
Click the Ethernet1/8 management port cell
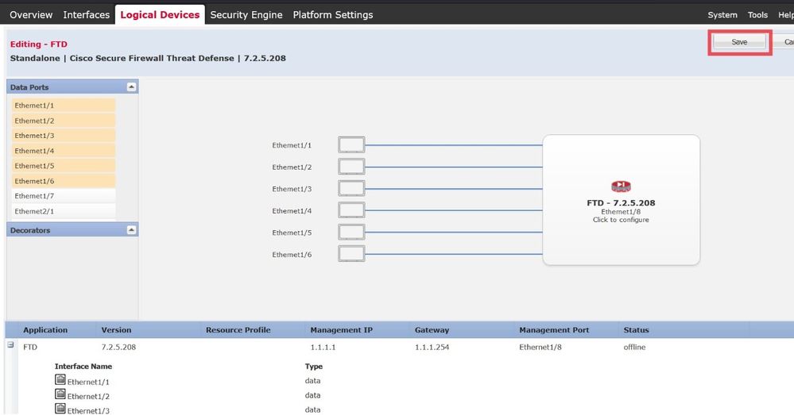click(540, 347)
